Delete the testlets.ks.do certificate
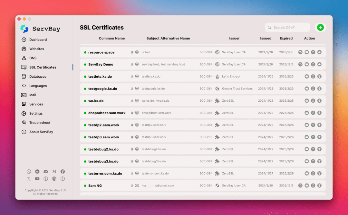 [x=319, y=76]
